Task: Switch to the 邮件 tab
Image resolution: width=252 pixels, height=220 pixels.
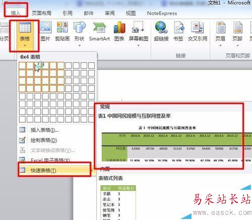Action: coord(89,13)
